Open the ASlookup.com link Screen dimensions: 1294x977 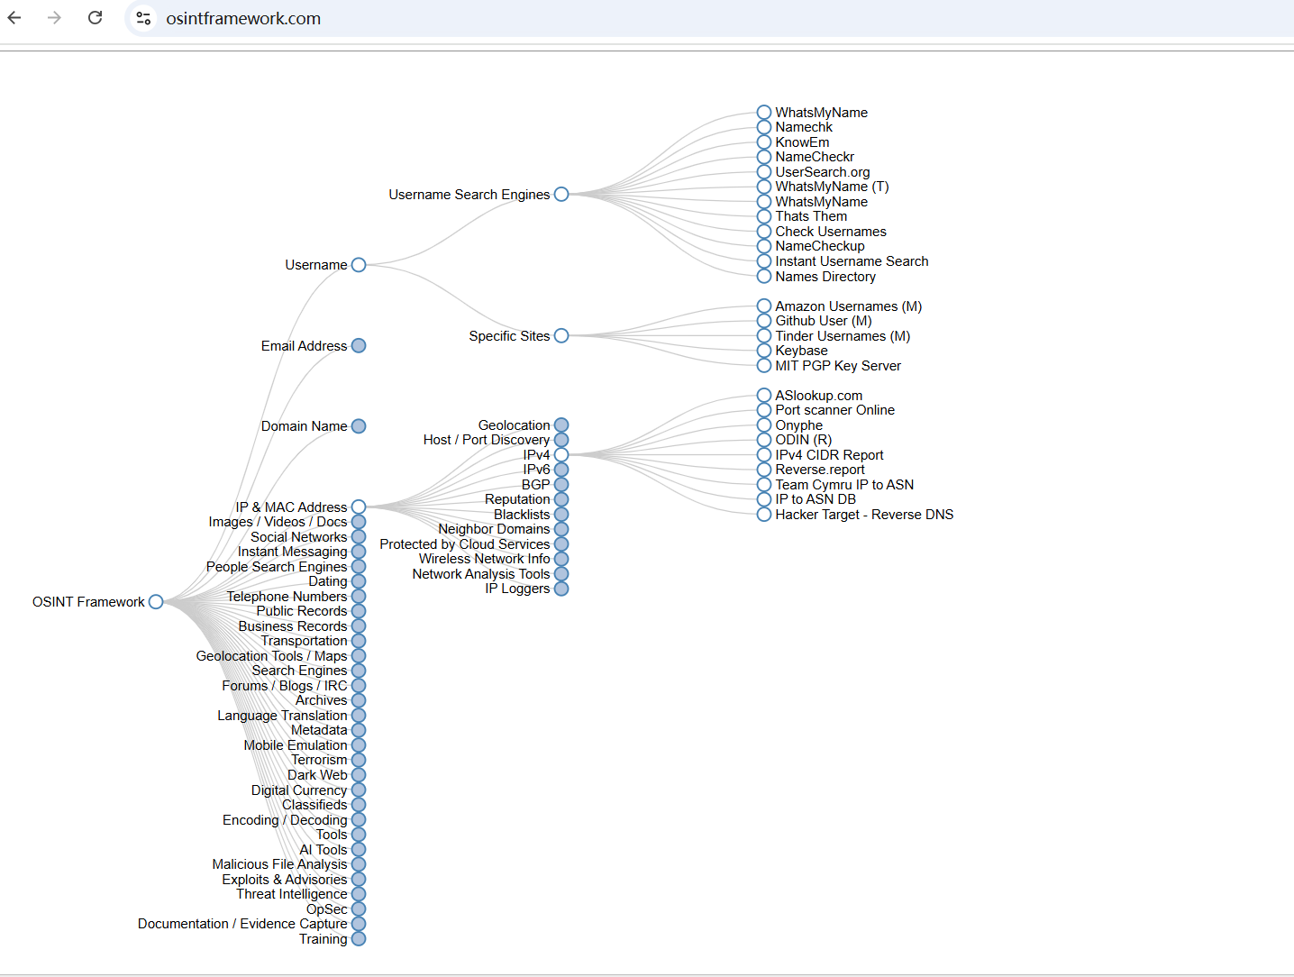[818, 396]
